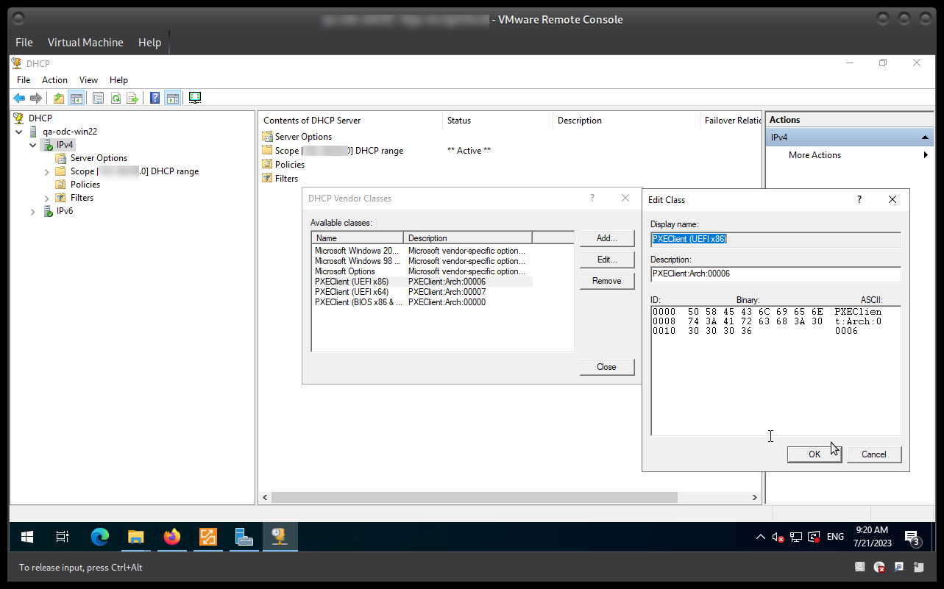Unmute the system volume icon
The height and width of the screenshot is (589, 944).
tap(778, 537)
